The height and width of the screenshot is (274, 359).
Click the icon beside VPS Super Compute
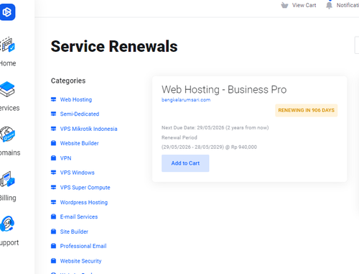click(x=53, y=187)
